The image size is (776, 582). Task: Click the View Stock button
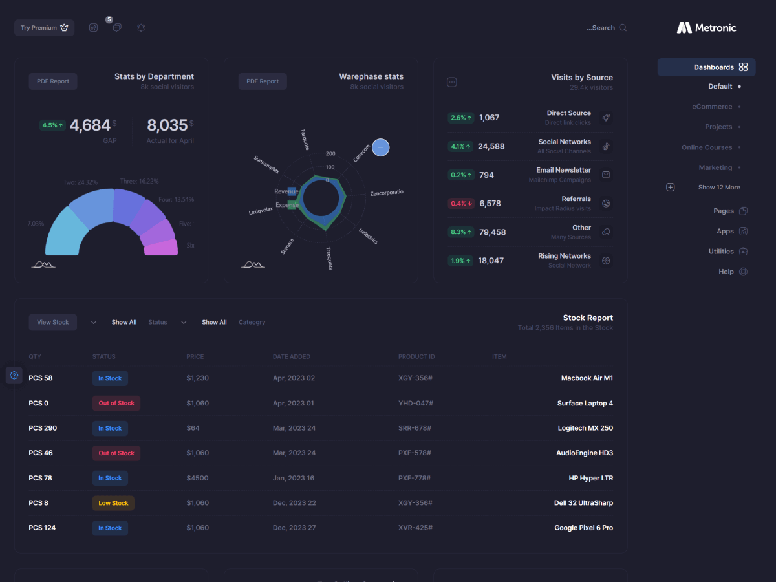coord(52,322)
